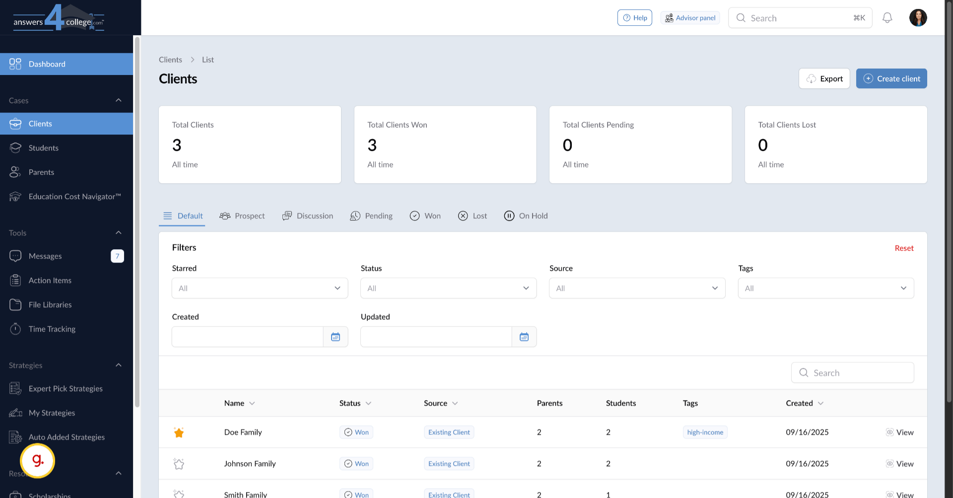Open the Created date calendar picker
Screen dimensions: 953x498
(336, 337)
